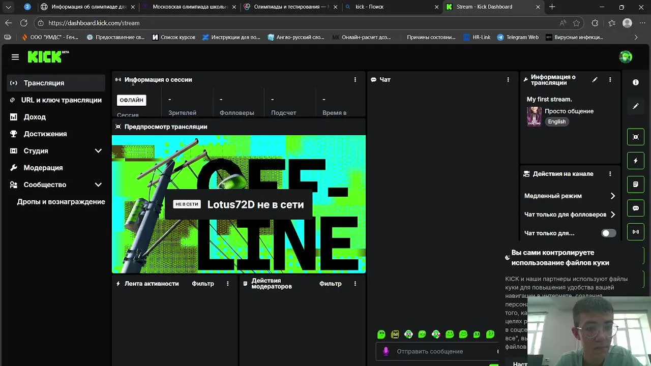Toggle chat bubble widget in right sidebar
Image resolution: width=651 pixels, height=366 pixels.
tap(636, 208)
